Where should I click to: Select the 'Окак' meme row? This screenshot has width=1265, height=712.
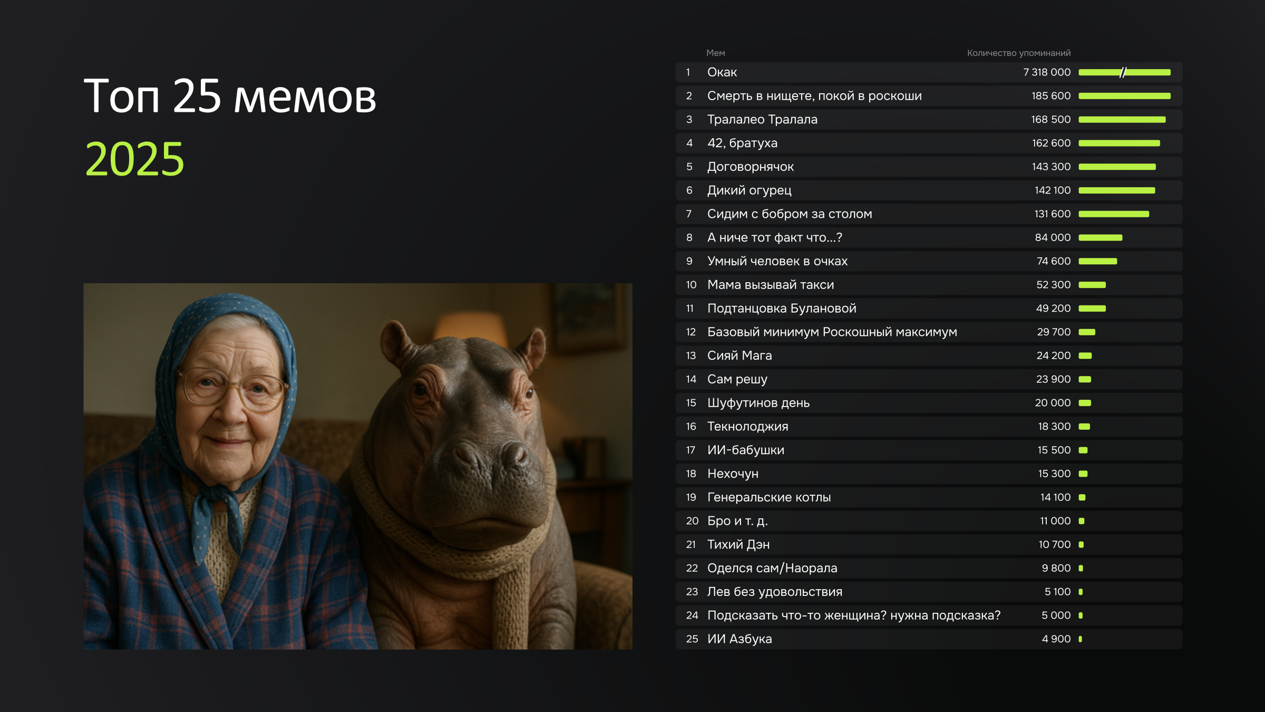pyautogui.click(x=722, y=72)
